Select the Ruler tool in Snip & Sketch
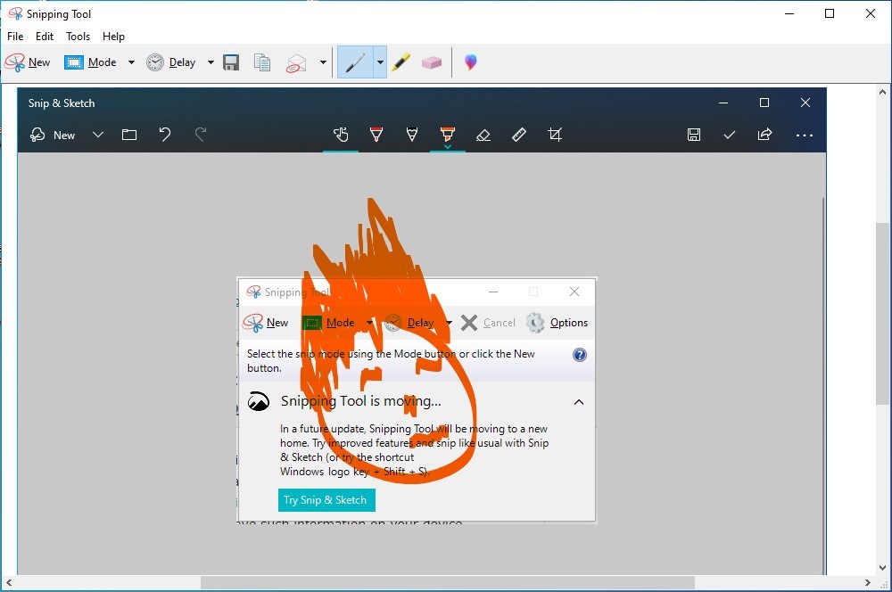The width and height of the screenshot is (892, 592). pyautogui.click(x=519, y=135)
